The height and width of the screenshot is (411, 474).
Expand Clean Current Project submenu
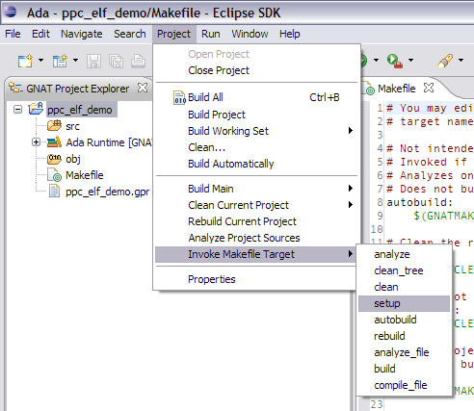click(x=256, y=205)
